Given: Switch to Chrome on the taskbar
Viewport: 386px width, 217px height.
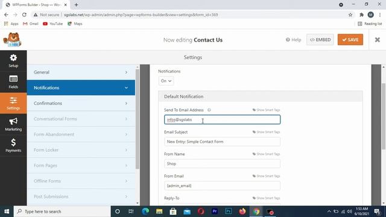Looking at the screenshot, I should coord(256,212).
